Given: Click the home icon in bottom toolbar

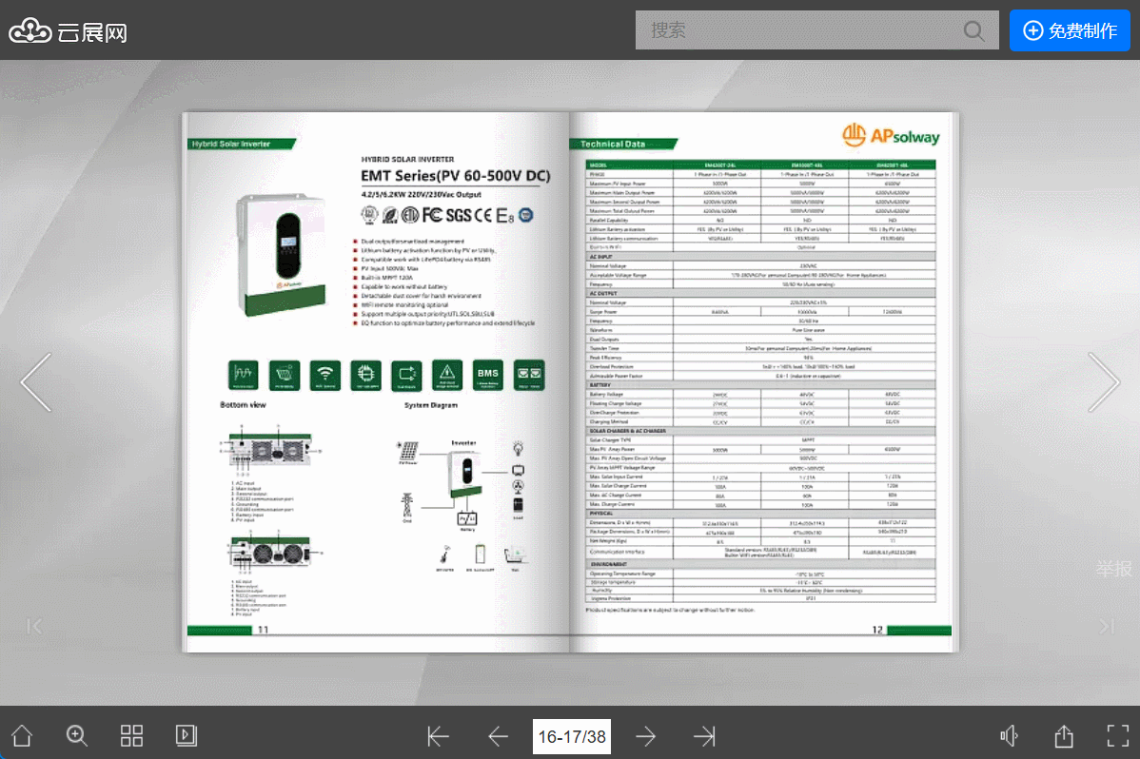Looking at the screenshot, I should (x=21, y=735).
